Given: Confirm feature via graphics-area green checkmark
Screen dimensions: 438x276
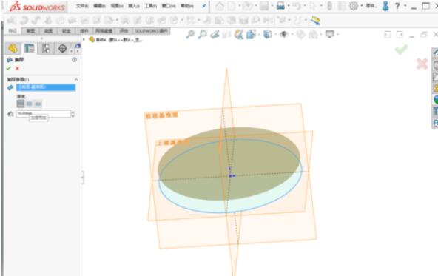Looking at the screenshot, I should point(402,50).
